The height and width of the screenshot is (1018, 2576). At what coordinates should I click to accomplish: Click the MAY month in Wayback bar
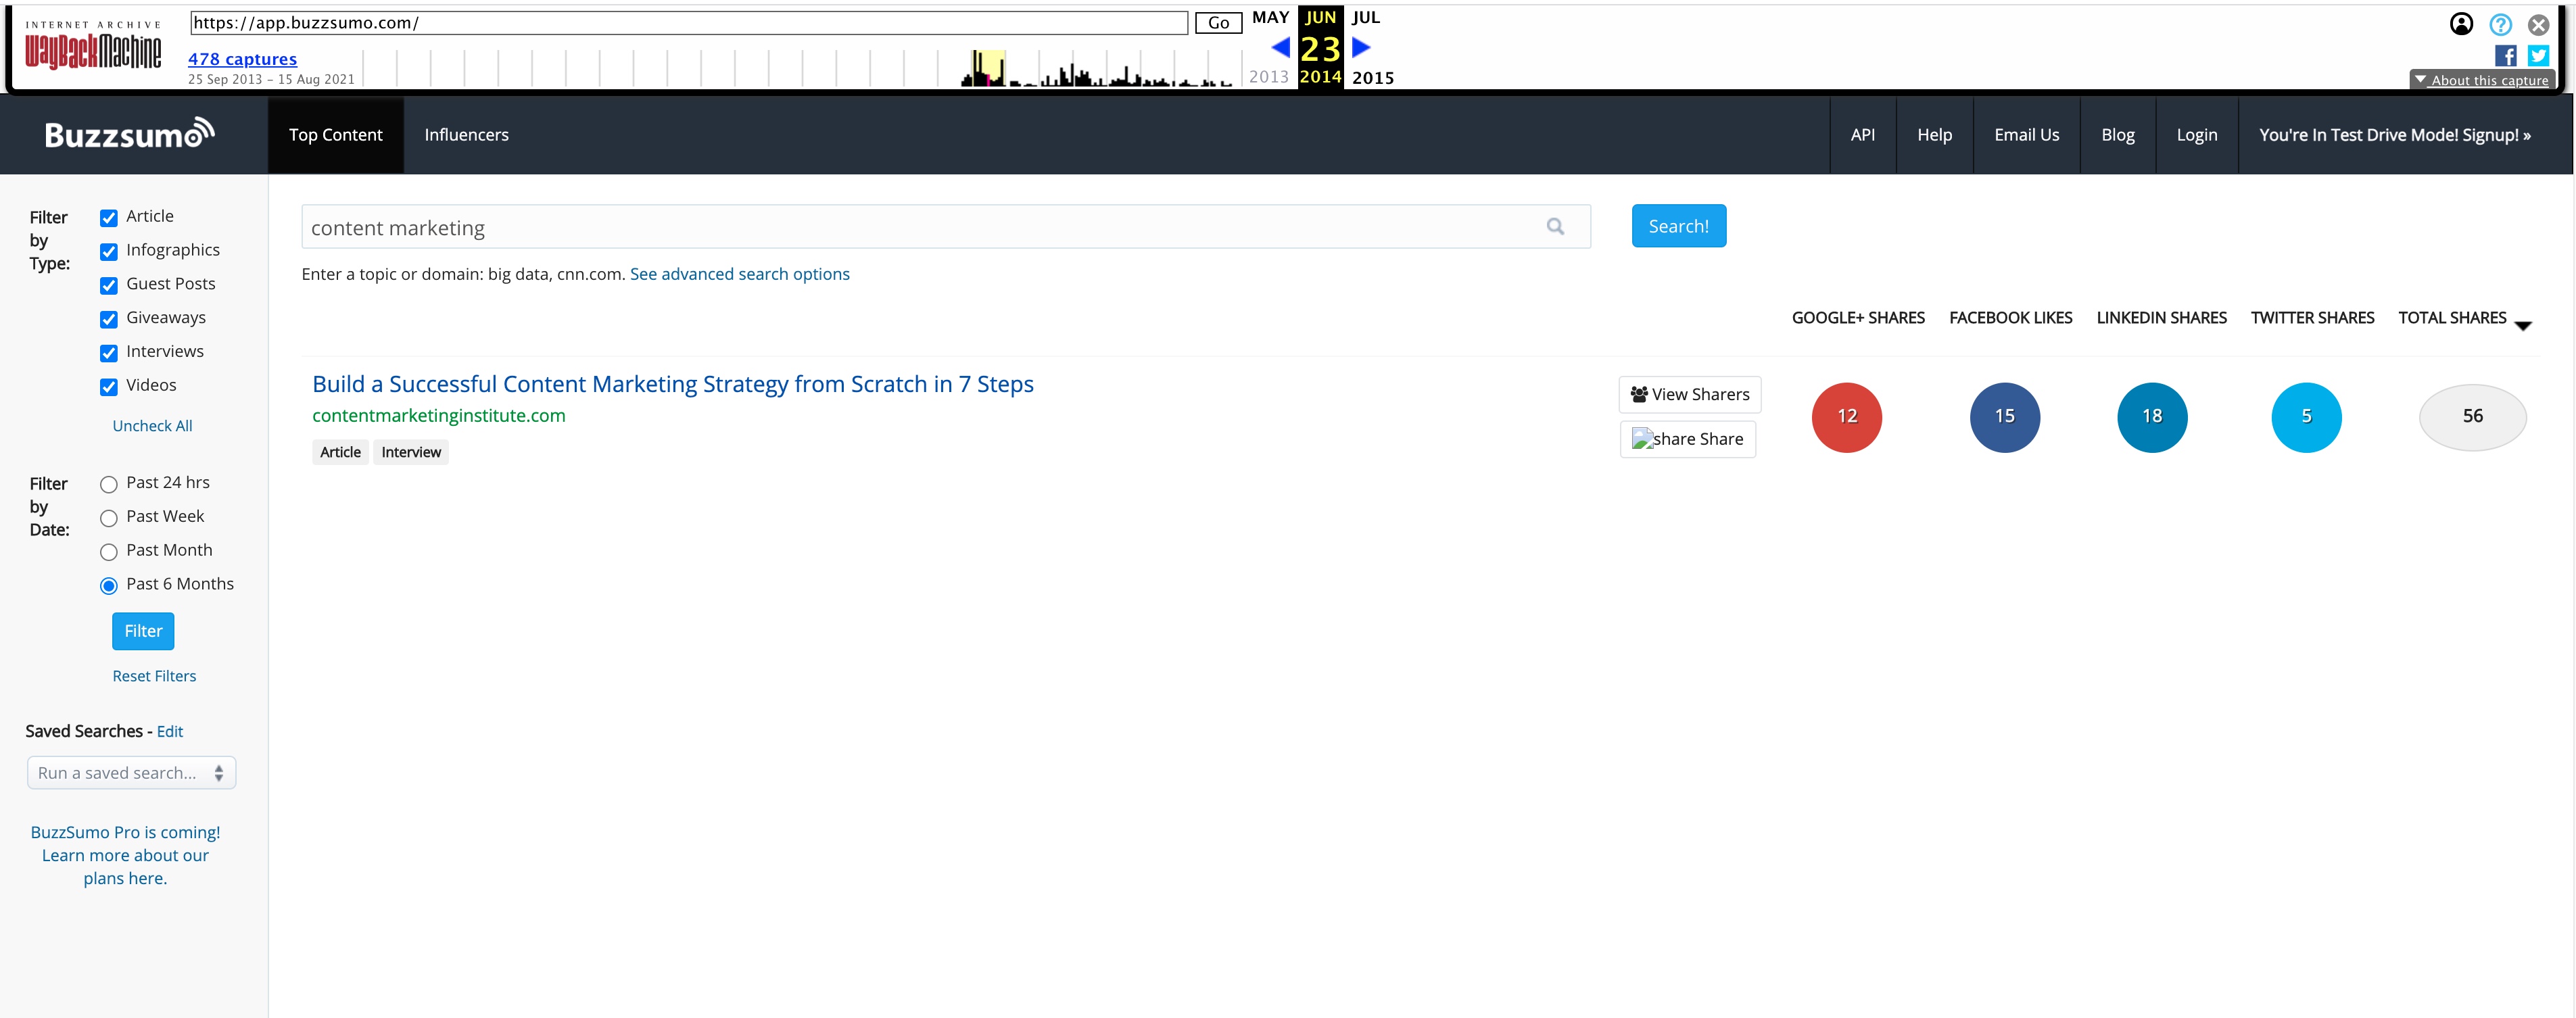coord(1270,17)
